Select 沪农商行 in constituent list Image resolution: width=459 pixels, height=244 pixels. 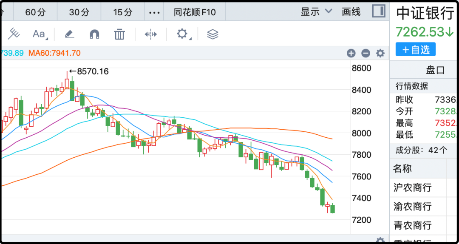tap(412, 187)
